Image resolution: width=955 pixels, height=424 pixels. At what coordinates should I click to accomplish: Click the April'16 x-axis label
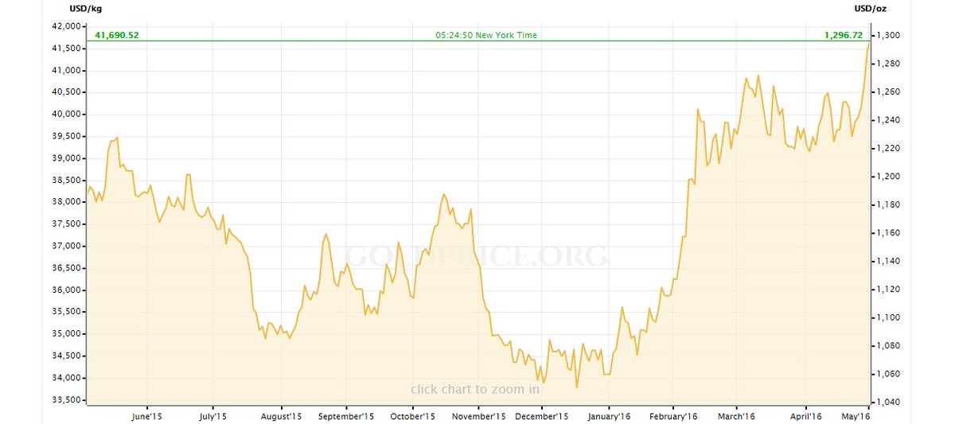(806, 415)
